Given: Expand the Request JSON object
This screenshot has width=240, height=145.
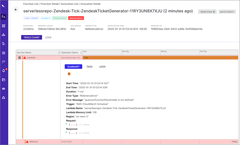Looking at the screenshot, I should [x=66, y=124].
